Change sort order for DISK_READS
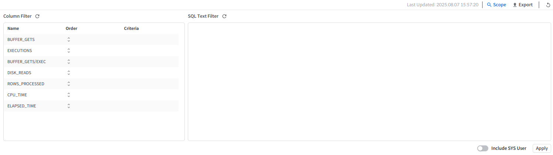The image size is (553, 155). [69, 73]
